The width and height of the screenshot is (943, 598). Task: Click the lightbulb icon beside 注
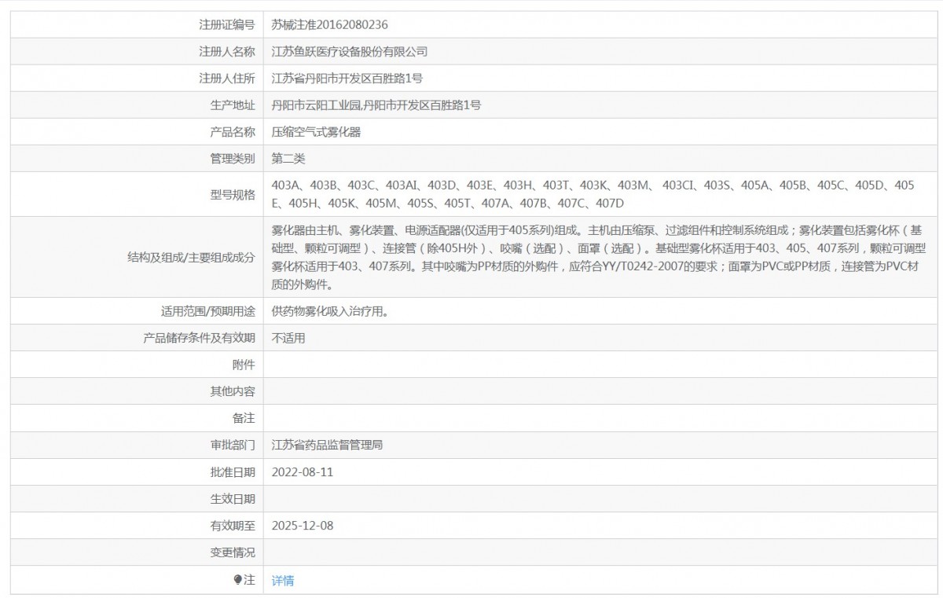tap(238, 580)
